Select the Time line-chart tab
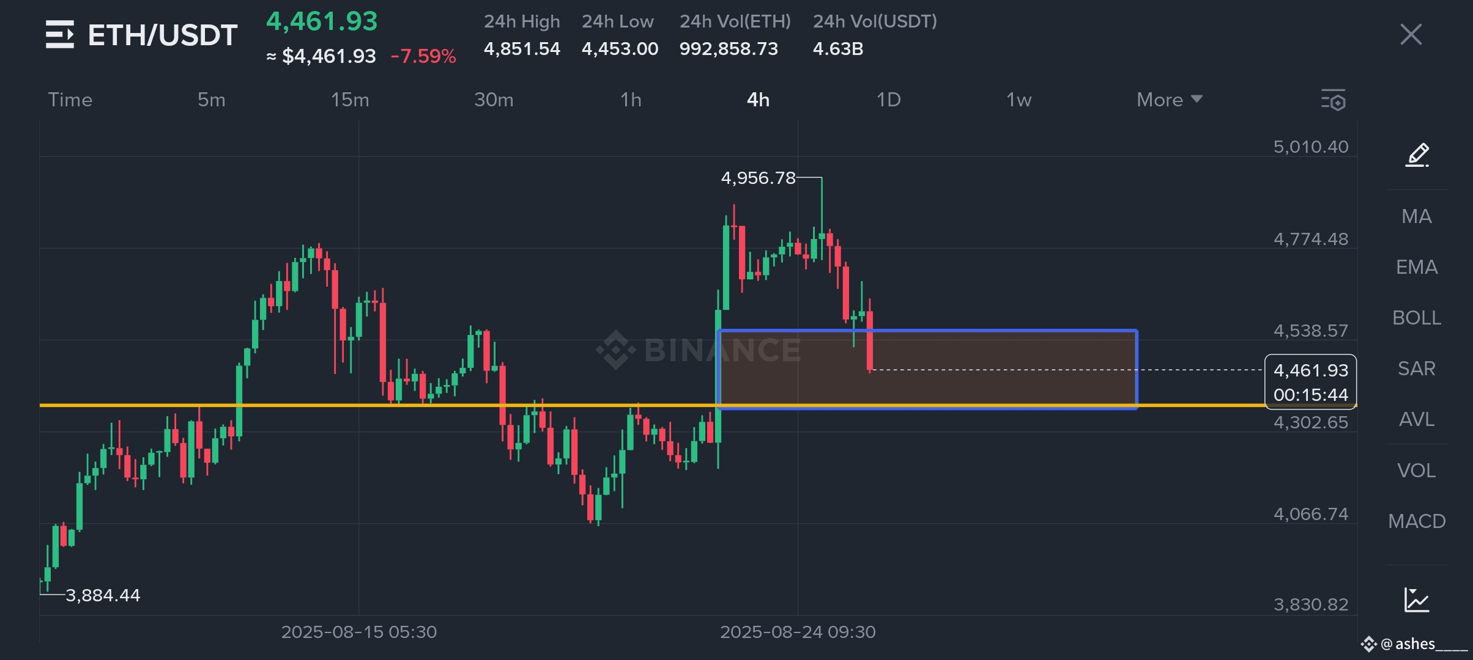 click(70, 100)
